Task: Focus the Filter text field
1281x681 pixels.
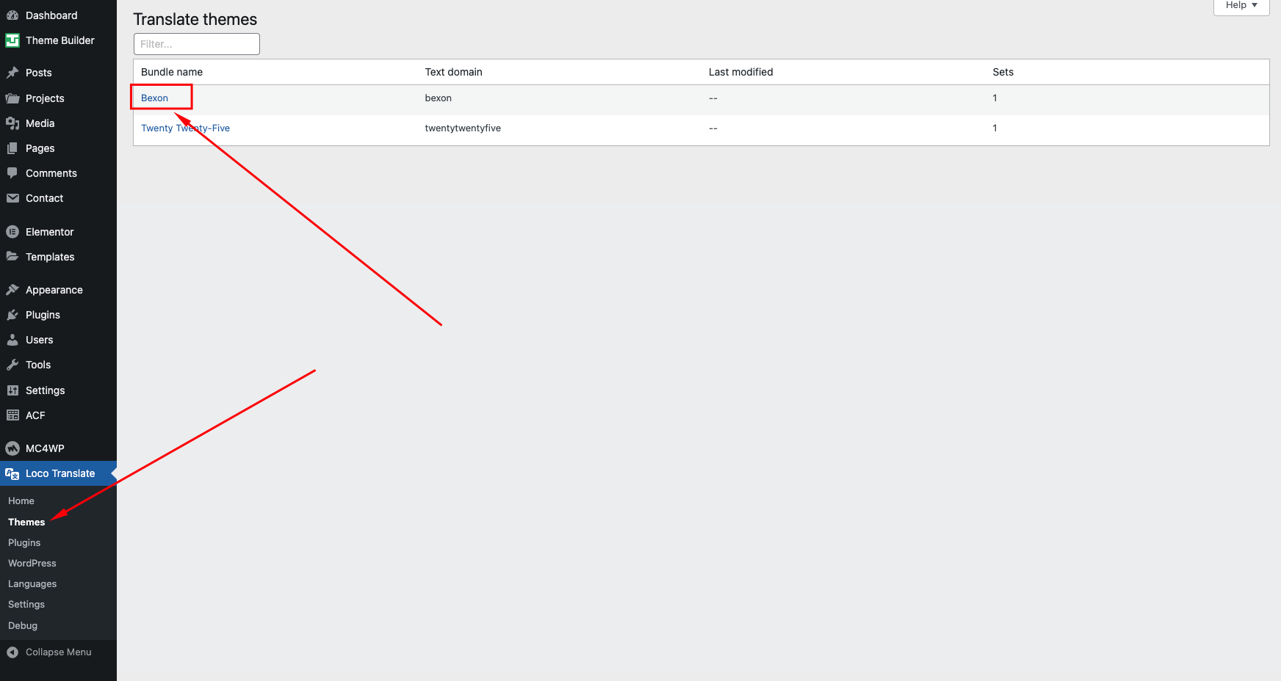Action: (x=196, y=44)
